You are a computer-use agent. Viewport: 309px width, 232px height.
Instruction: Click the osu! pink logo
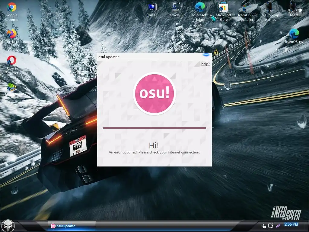(x=154, y=94)
